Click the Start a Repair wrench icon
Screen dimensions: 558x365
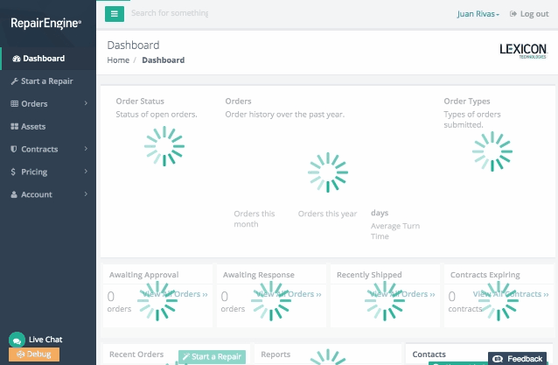coord(14,81)
